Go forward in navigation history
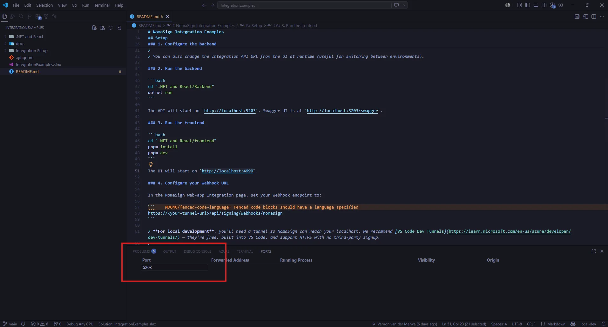608x327 pixels. (x=213, y=5)
